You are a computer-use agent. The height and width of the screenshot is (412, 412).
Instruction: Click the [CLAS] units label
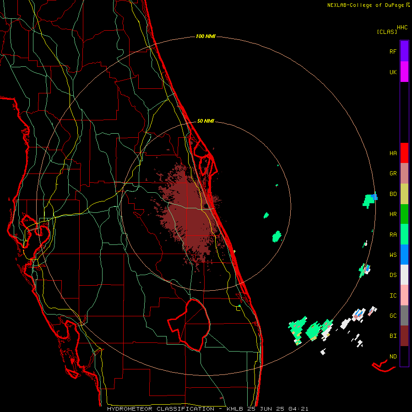tap(387, 32)
